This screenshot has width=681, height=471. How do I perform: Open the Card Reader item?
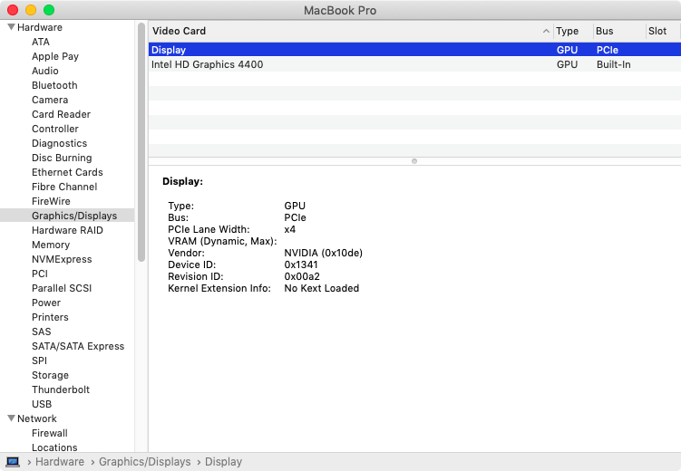click(x=62, y=114)
